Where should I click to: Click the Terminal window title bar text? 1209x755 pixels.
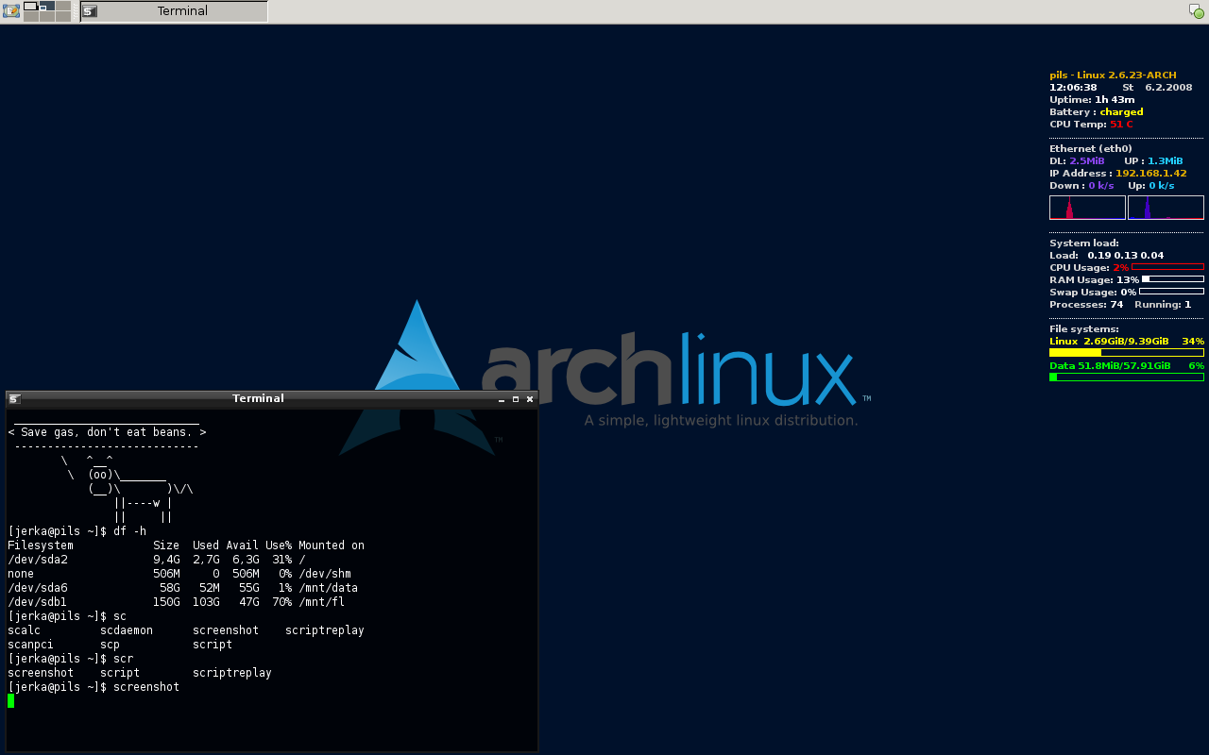[x=258, y=398]
